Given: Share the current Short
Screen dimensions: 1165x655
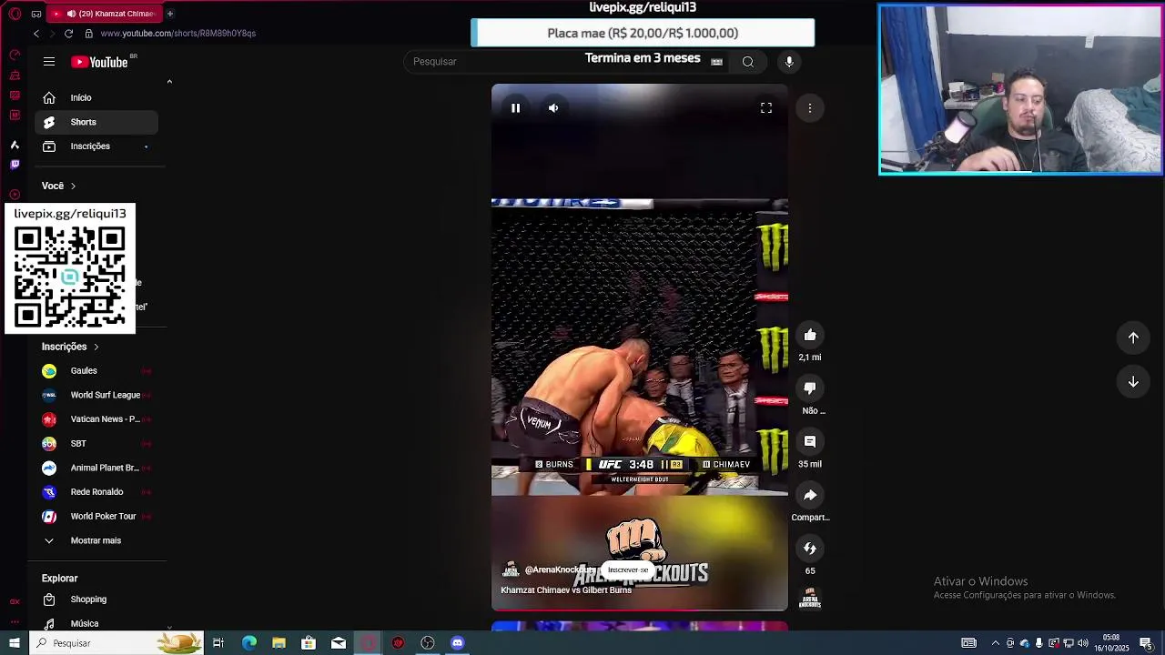Looking at the screenshot, I should click(x=810, y=495).
